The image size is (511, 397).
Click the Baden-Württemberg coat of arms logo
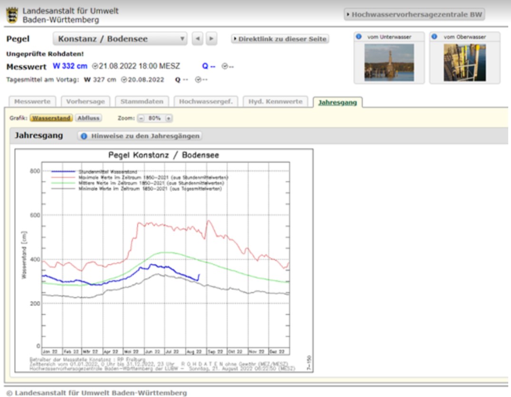click(x=12, y=15)
